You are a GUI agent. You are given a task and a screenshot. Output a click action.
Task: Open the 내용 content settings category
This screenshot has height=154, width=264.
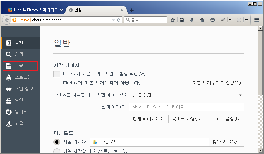click(x=20, y=66)
